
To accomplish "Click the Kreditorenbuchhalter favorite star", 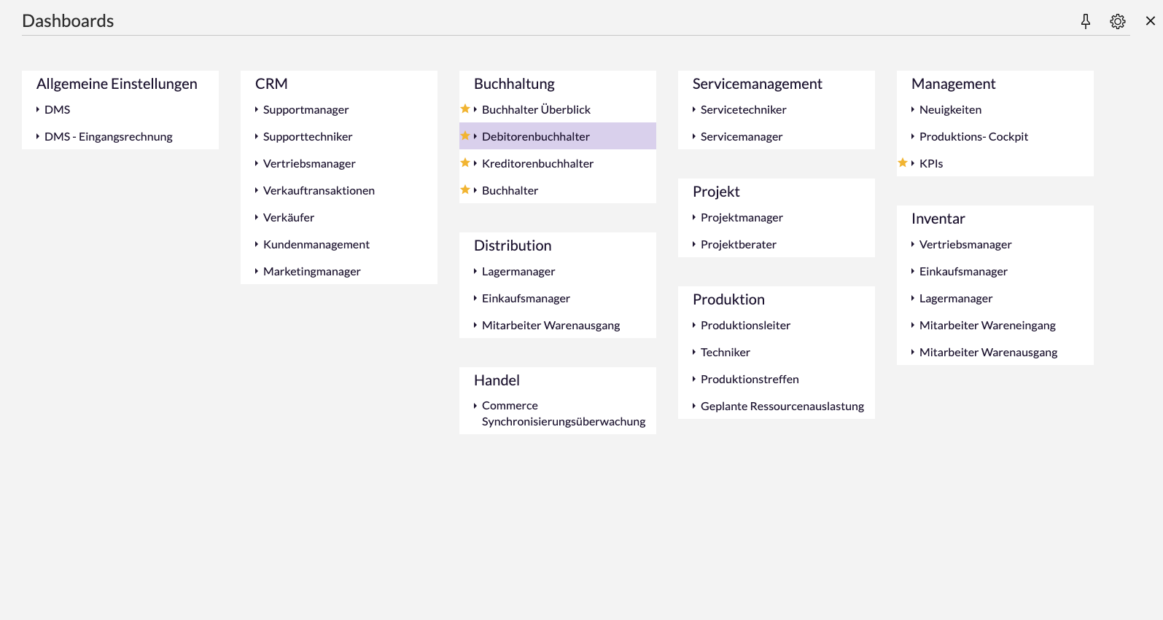I will pos(465,163).
